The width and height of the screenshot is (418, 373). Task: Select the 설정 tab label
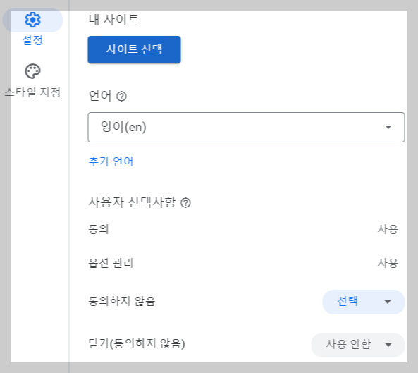(32, 40)
